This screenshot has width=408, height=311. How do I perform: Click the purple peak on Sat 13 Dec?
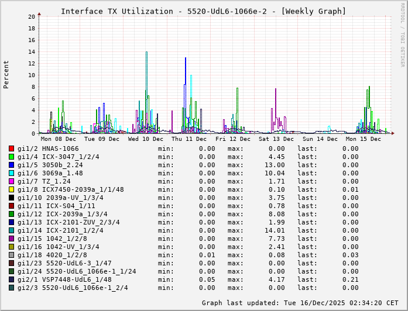point(276,89)
